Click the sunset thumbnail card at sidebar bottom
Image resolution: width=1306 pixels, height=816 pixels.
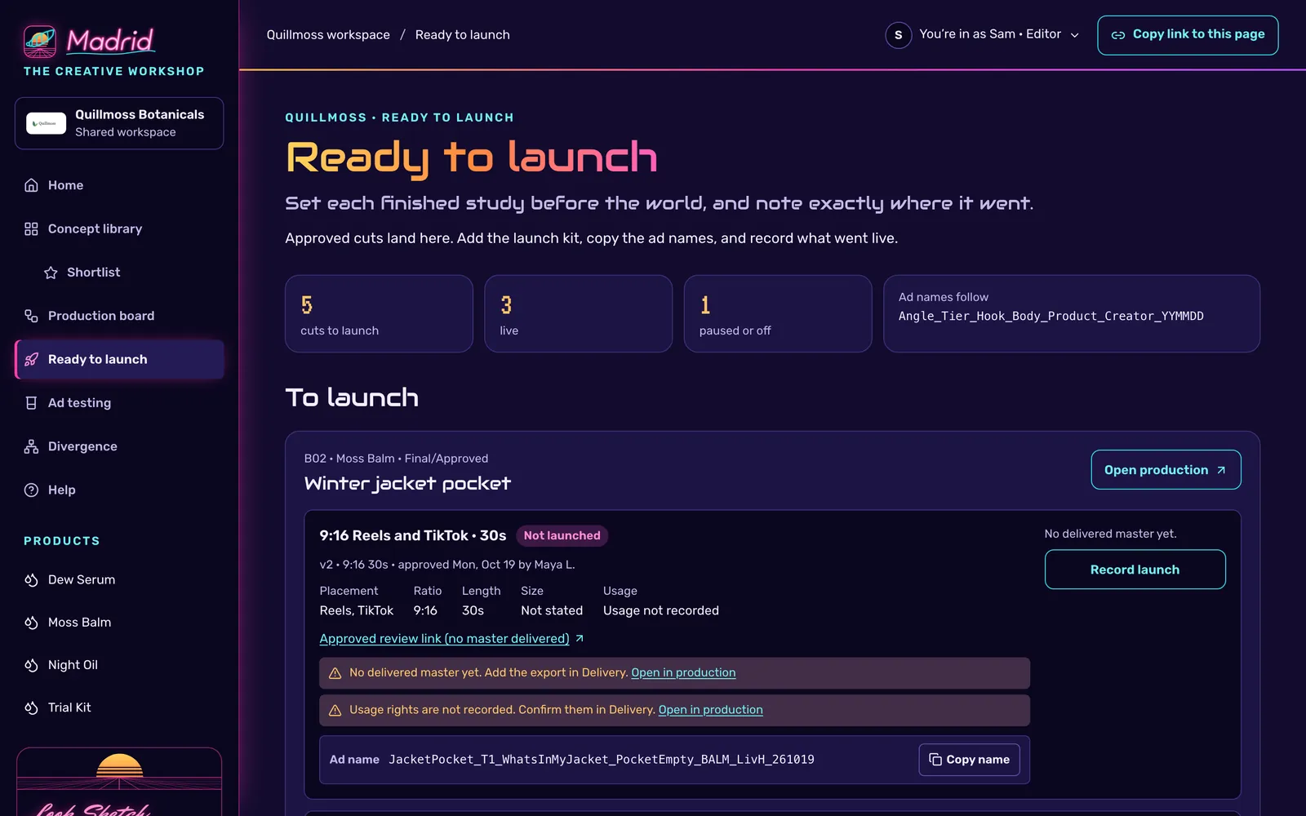[x=119, y=782]
